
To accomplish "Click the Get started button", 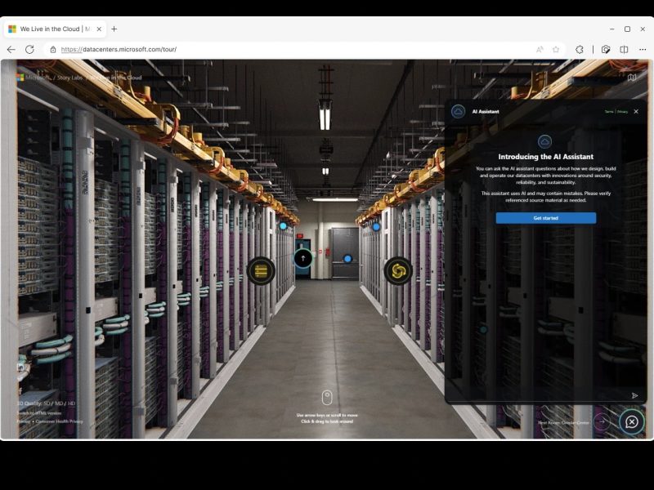I will [x=545, y=217].
